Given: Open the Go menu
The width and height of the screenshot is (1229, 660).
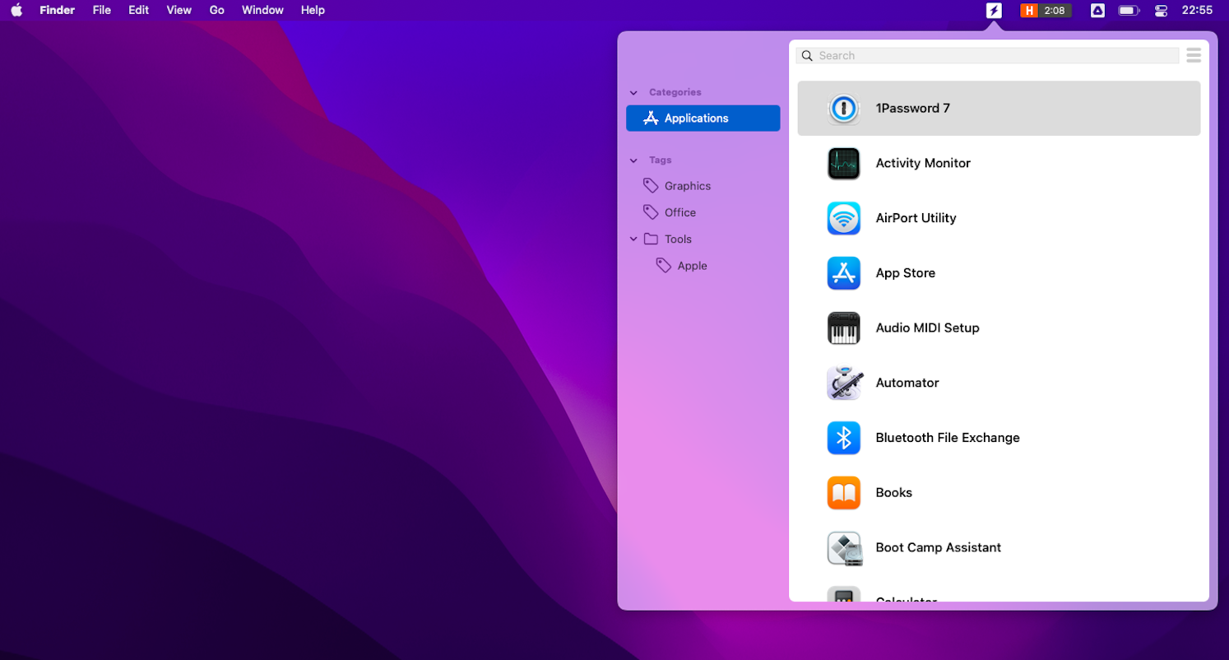Looking at the screenshot, I should coord(216,10).
